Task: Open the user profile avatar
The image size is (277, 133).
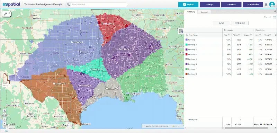Action: (x=272, y=5)
